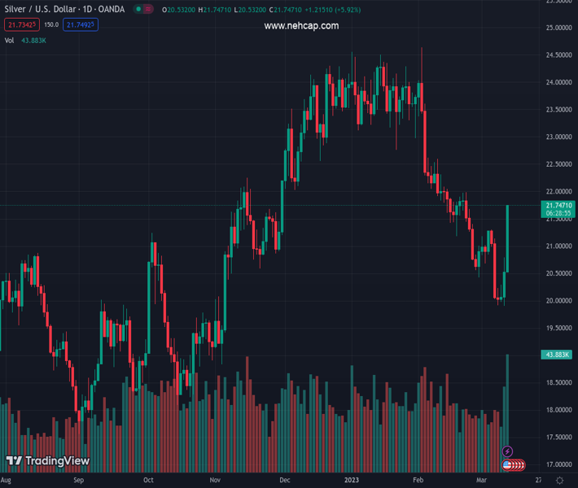The image size is (578, 488).
Task: Click the Dec label on time axis
Action: click(x=284, y=481)
